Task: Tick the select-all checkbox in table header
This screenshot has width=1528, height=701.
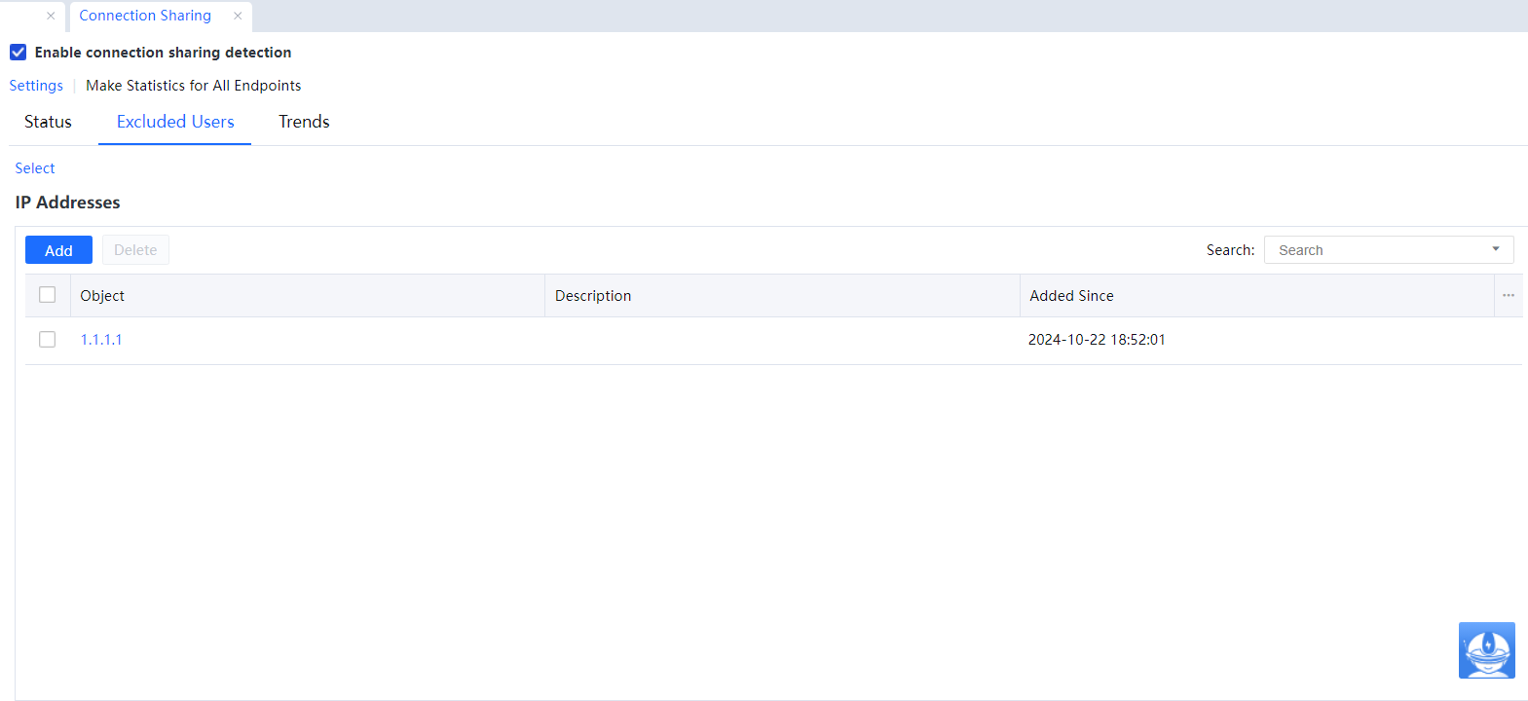Action: tap(48, 295)
